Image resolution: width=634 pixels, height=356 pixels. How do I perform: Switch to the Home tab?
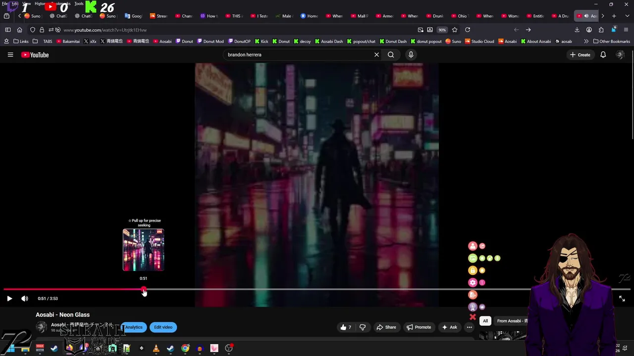309,16
